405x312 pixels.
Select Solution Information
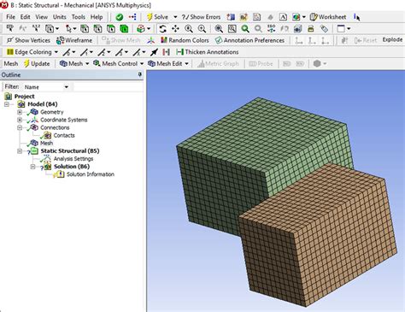coord(91,174)
